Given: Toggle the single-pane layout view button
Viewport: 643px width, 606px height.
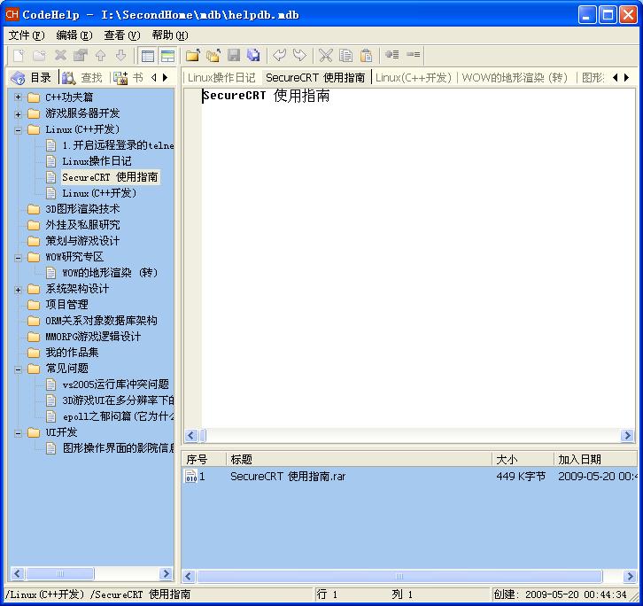Looking at the screenshot, I should coord(148,56).
